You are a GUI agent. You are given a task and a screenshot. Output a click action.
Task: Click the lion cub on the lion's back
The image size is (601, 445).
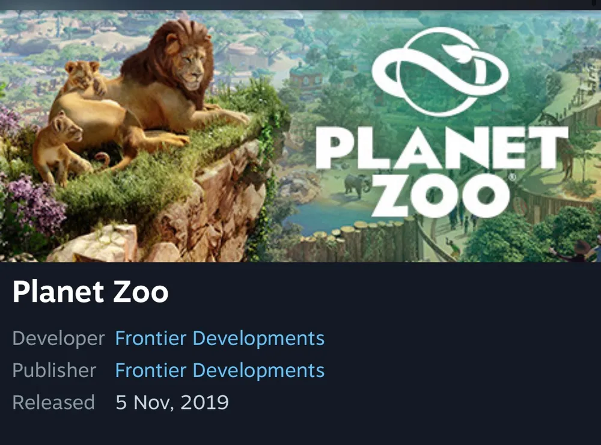click(x=85, y=78)
